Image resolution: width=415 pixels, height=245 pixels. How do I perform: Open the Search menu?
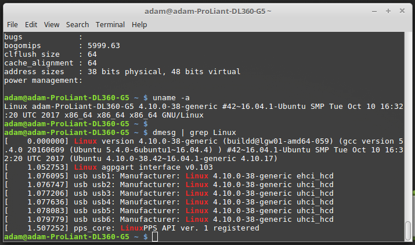tap(77, 25)
